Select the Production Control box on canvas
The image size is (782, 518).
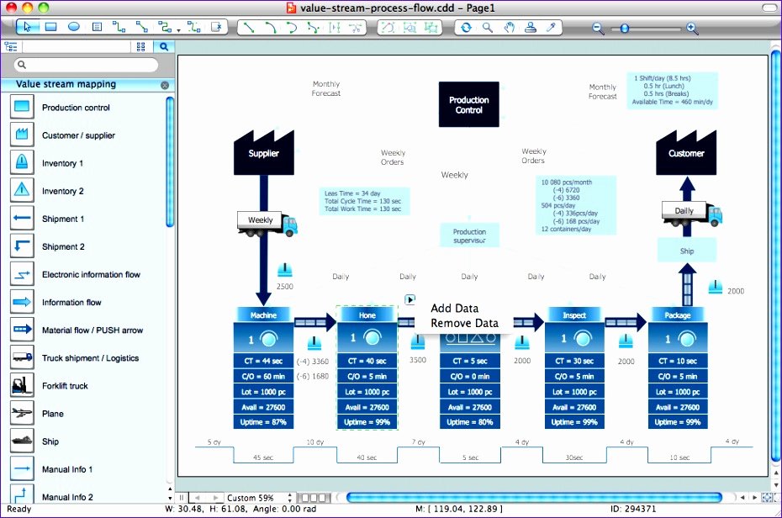[x=469, y=104]
